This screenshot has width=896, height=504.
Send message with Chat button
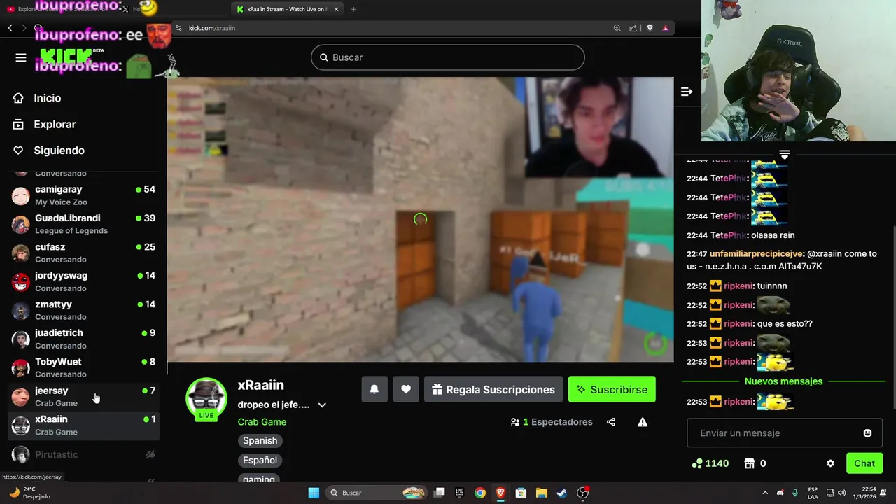[x=864, y=463]
